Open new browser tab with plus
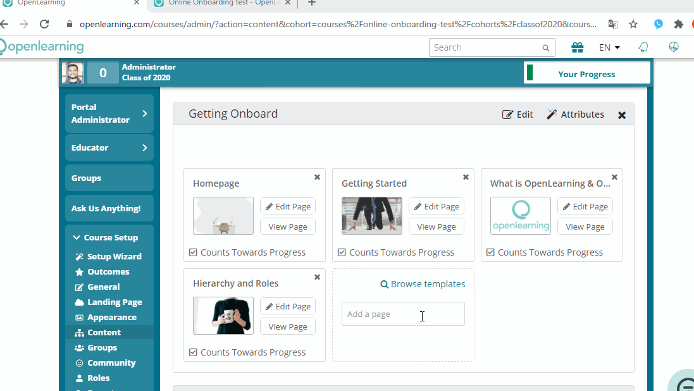 (312, 3)
